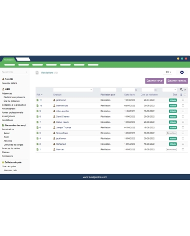Open Liste des paies in sidebar
The width and height of the screenshot is (190, 236).
tap(9, 166)
